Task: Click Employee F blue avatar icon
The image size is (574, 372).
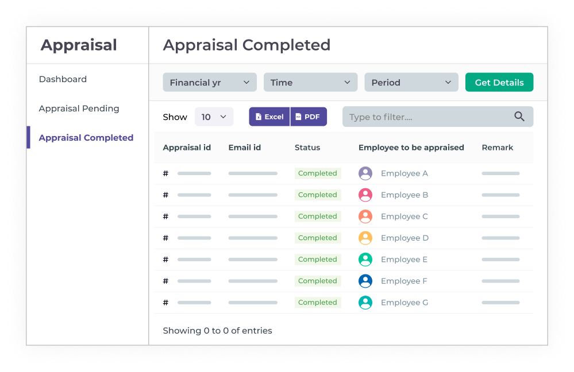Action: [365, 281]
